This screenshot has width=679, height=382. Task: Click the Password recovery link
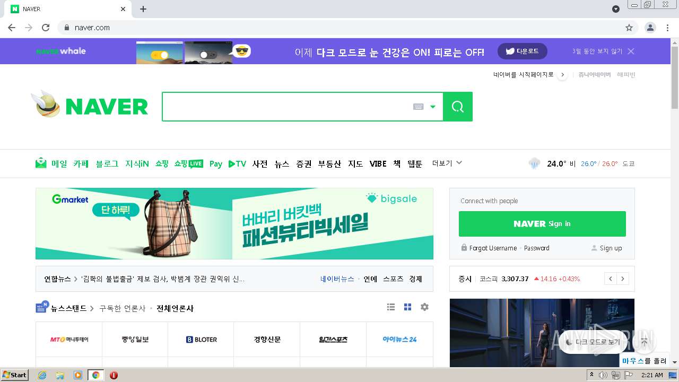[537, 248]
